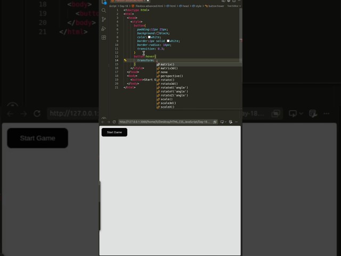The image size is (341, 256).
Task: Expand the device preview dropdown arrow
Action: (x=225, y=122)
